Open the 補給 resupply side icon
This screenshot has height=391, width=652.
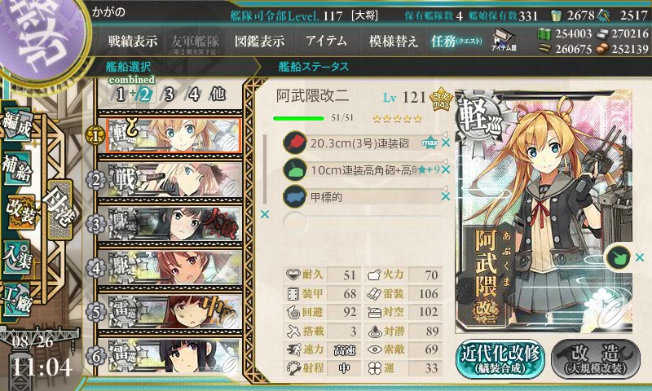click(x=16, y=167)
